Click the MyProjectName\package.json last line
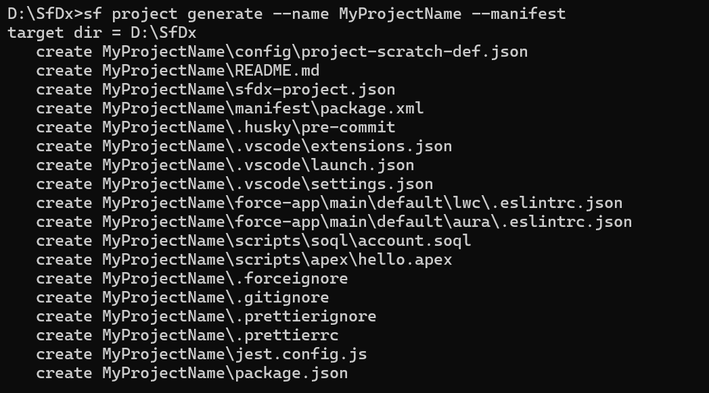The width and height of the screenshot is (709, 393). [x=225, y=373]
